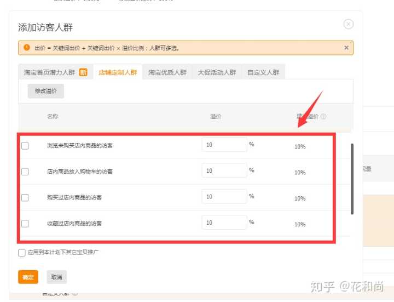This screenshot has height=302, width=394.
Task: Click suggested 10% for 浏览未购买店内商品的访客
Action: 300,146
